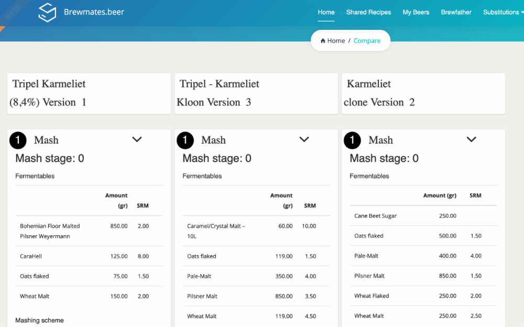Click Wheat Malt in the Version 3 table

click(202, 317)
